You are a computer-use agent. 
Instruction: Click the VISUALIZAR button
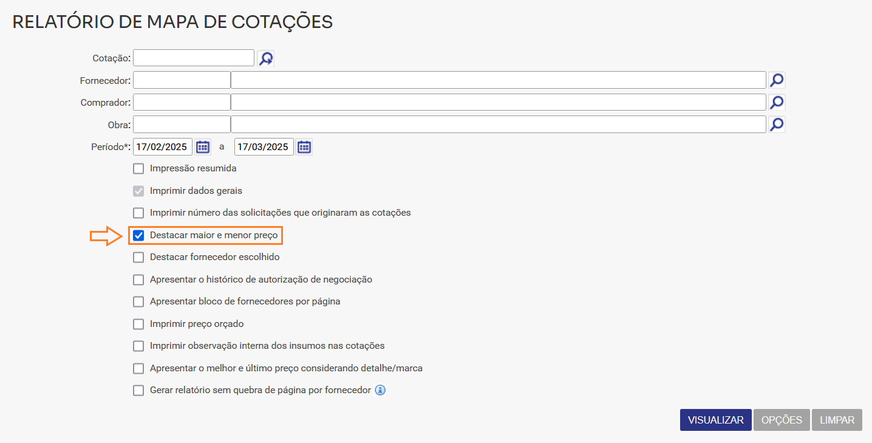click(716, 420)
